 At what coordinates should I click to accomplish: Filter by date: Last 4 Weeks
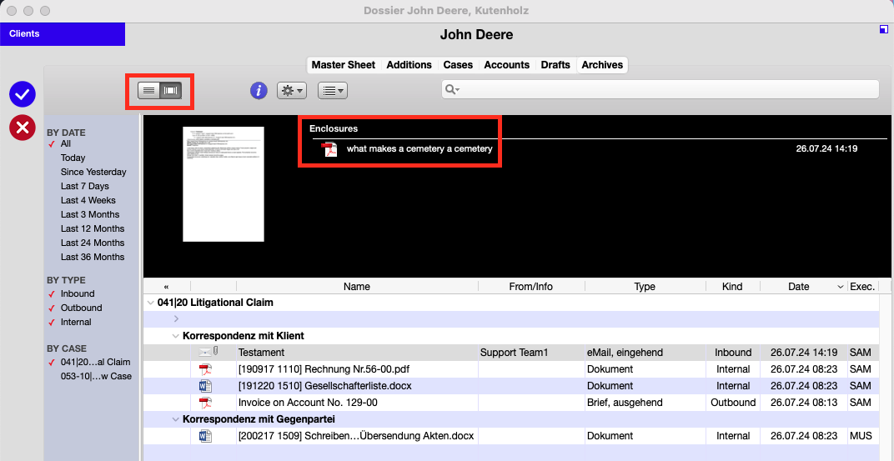point(88,201)
